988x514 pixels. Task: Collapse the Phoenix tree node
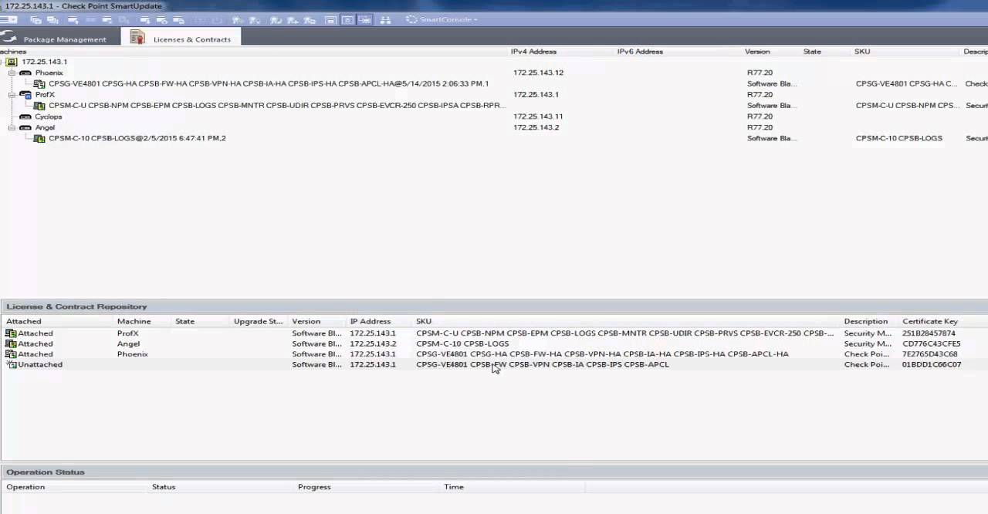[12, 73]
